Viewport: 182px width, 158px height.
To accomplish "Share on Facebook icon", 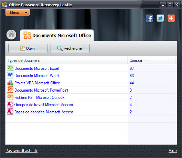I will pyautogui.click(x=150, y=18).
